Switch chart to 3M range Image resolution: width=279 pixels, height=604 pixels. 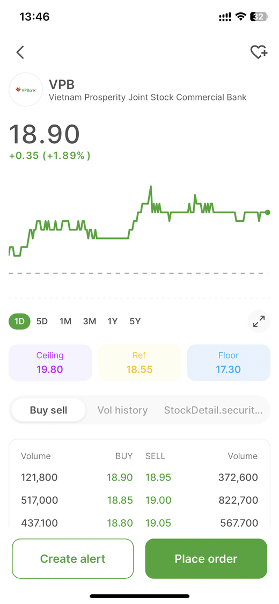click(89, 321)
